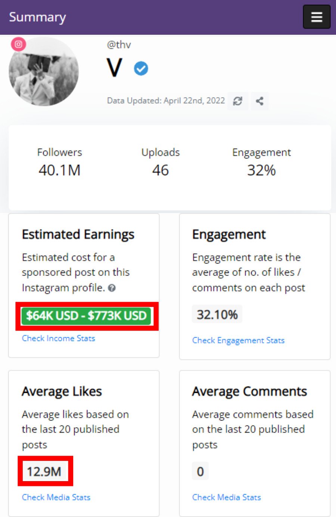The image size is (336, 517).
Task: Click the Uploads 46 statistic
Action: pyautogui.click(x=161, y=163)
